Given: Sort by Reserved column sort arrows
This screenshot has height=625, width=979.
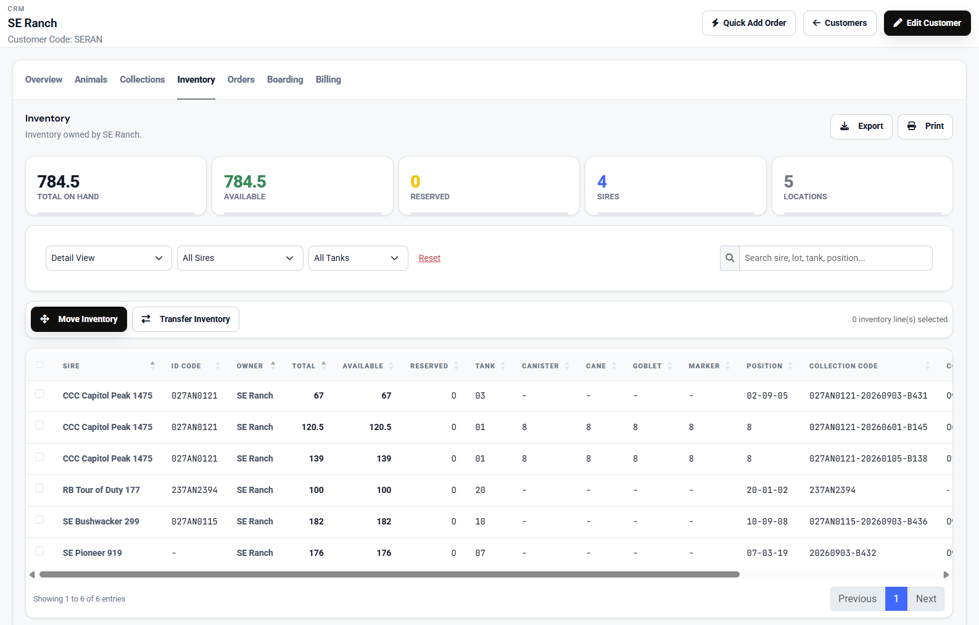Looking at the screenshot, I should click(x=456, y=365).
